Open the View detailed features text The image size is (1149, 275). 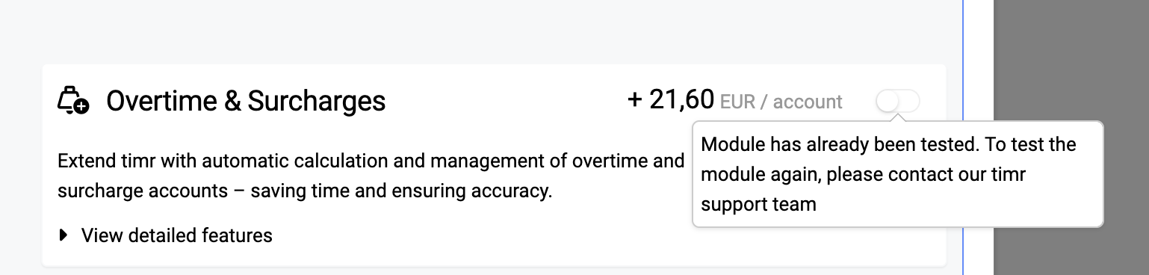[x=177, y=236]
